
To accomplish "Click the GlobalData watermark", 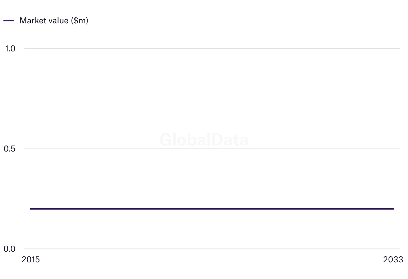I will [204, 140].
